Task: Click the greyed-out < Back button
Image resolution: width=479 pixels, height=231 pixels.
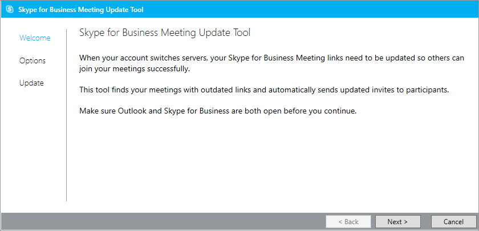Action: 348,221
